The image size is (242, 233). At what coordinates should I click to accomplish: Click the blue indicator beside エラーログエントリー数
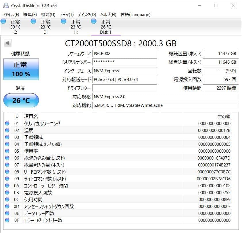(7, 220)
